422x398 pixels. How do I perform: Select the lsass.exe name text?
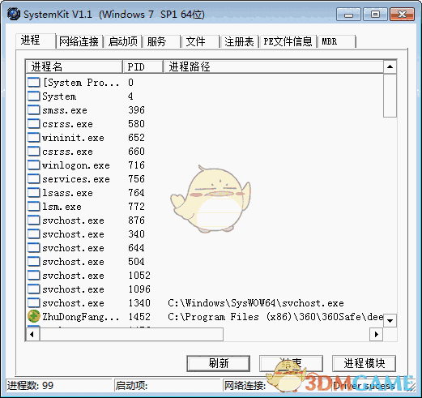67,193
